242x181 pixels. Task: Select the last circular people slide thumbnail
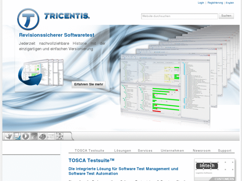pyautogui.click(x=60, y=136)
